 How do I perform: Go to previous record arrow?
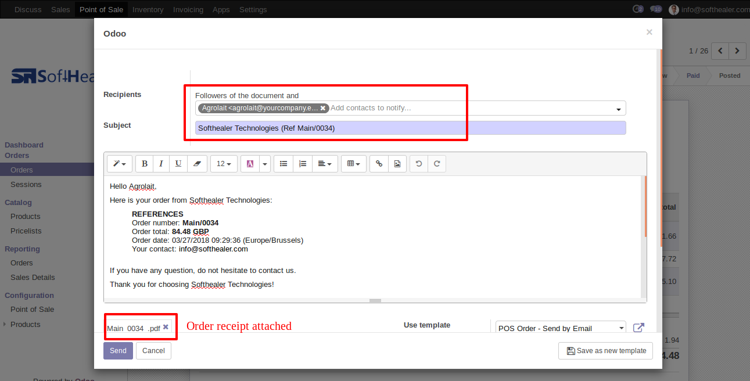click(x=720, y=51)
